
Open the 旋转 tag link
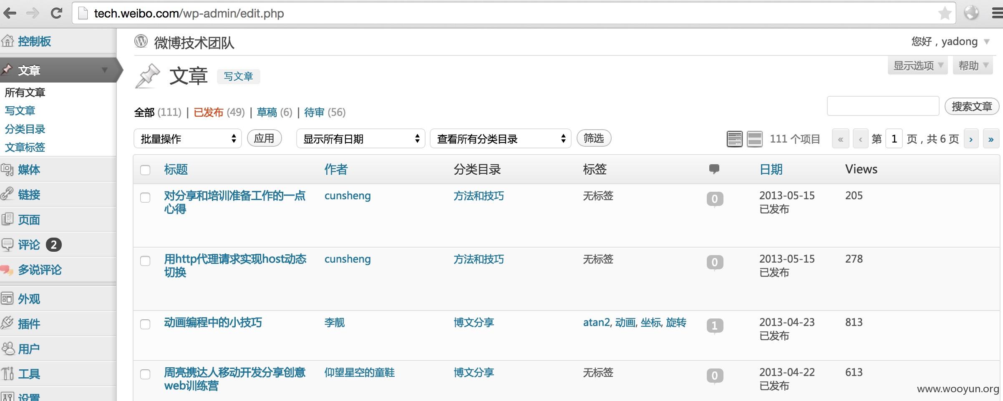click(x=676, y=322)
